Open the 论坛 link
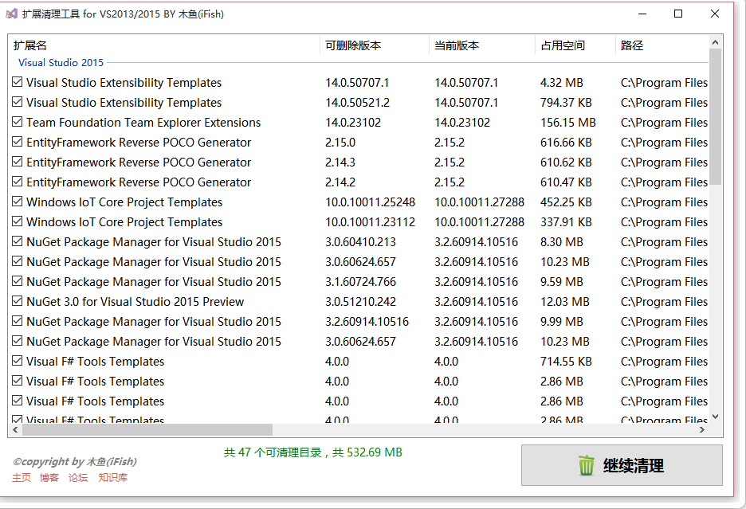Screen dimensions: 746x509 pos(78,478)
